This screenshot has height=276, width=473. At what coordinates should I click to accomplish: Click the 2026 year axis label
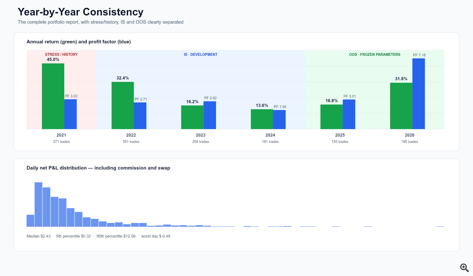point(410,135)
